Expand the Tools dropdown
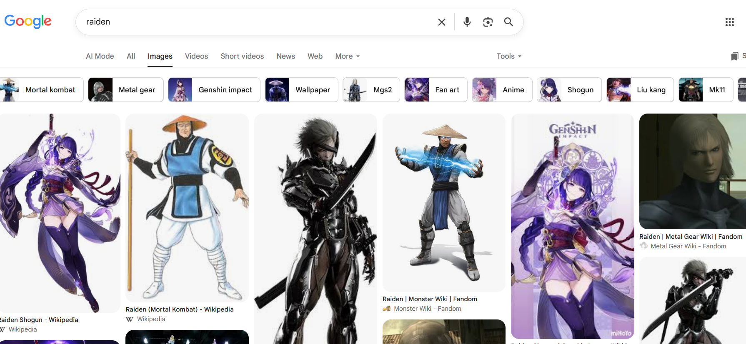This screenshot has height=344, width=746. (509, 56)
